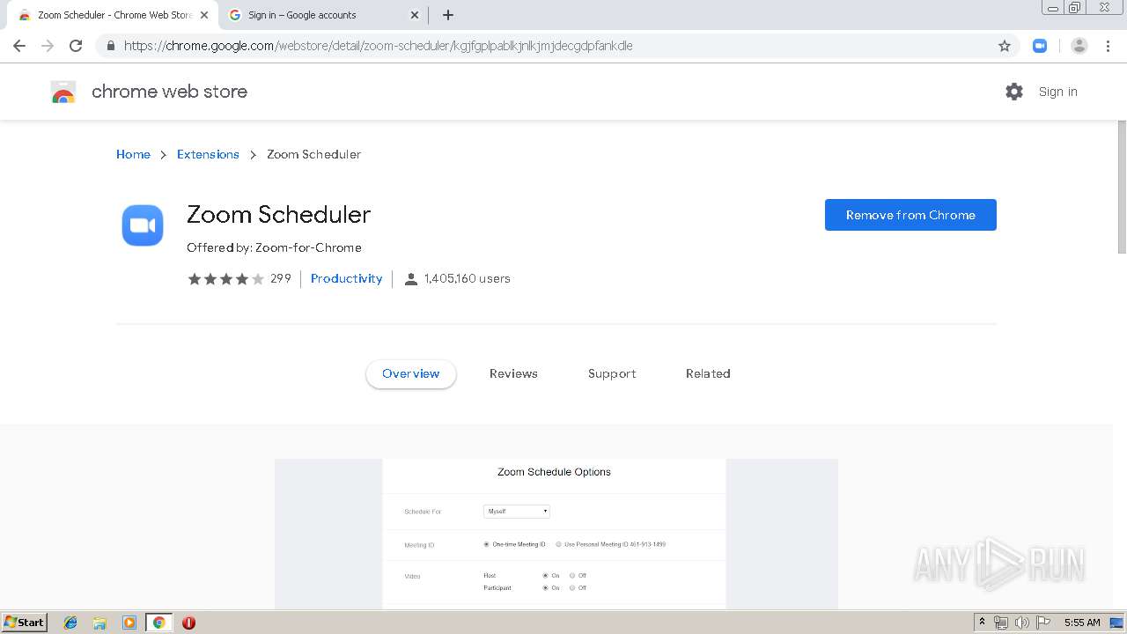Set Host video to Off
This screenshot has height=634, width=1127.
pyautogui.click(x=572, y=576)
